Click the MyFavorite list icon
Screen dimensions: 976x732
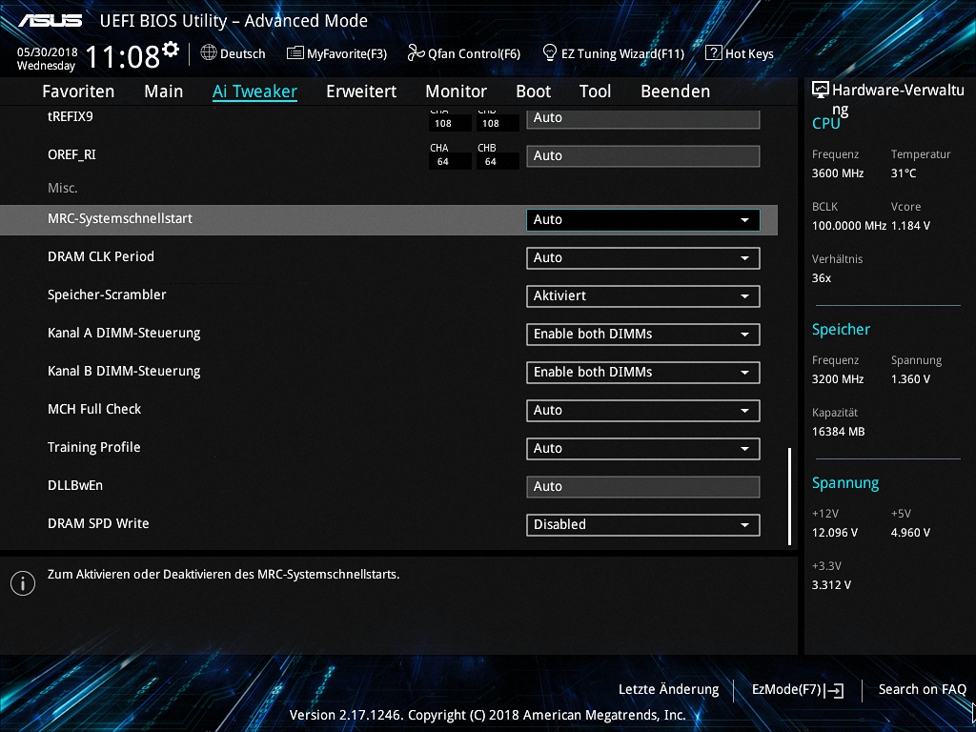[x=295, y=53]
